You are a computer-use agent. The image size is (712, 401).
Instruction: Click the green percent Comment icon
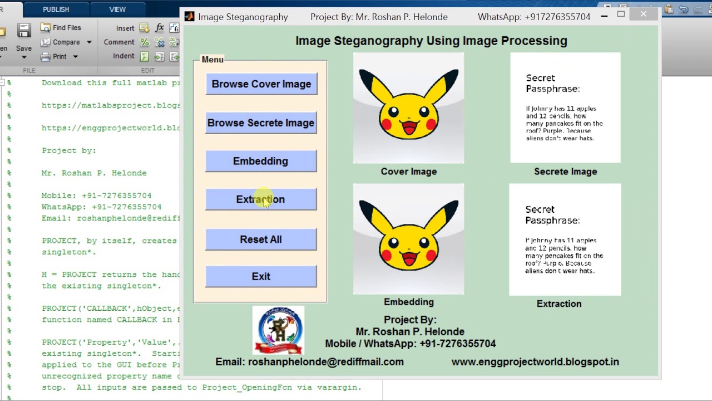click(145, 42)
